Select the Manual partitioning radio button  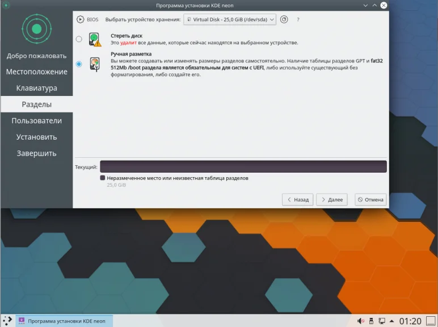(79, 64)
